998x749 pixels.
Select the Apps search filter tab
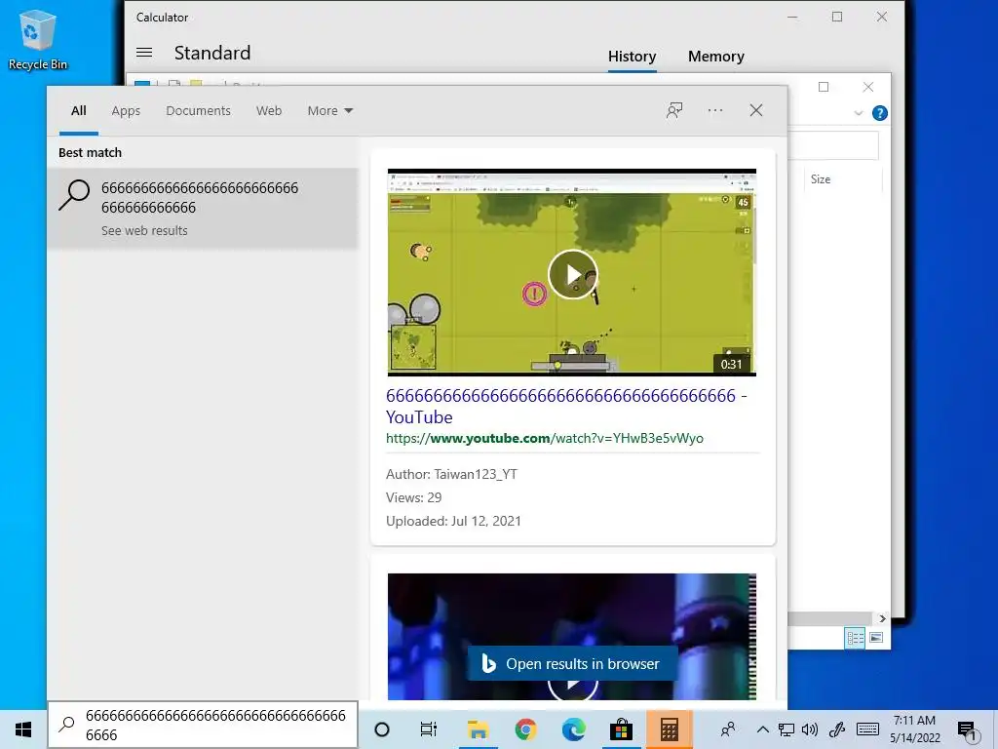click(126, 111)
